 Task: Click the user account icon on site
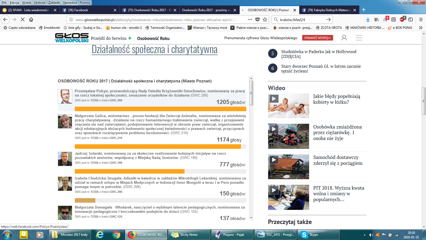tap(344, 38)
